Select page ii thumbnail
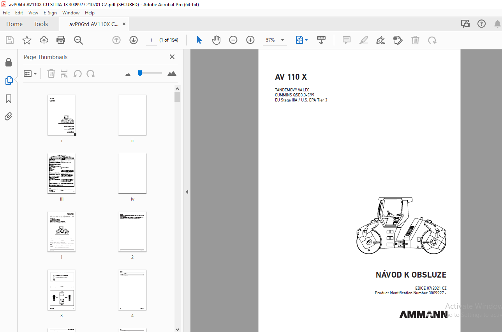 coord(132,115)
